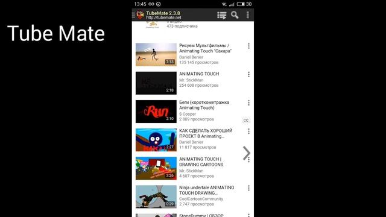Open the ninja thumbnail 0:29

tap(156, 197)
